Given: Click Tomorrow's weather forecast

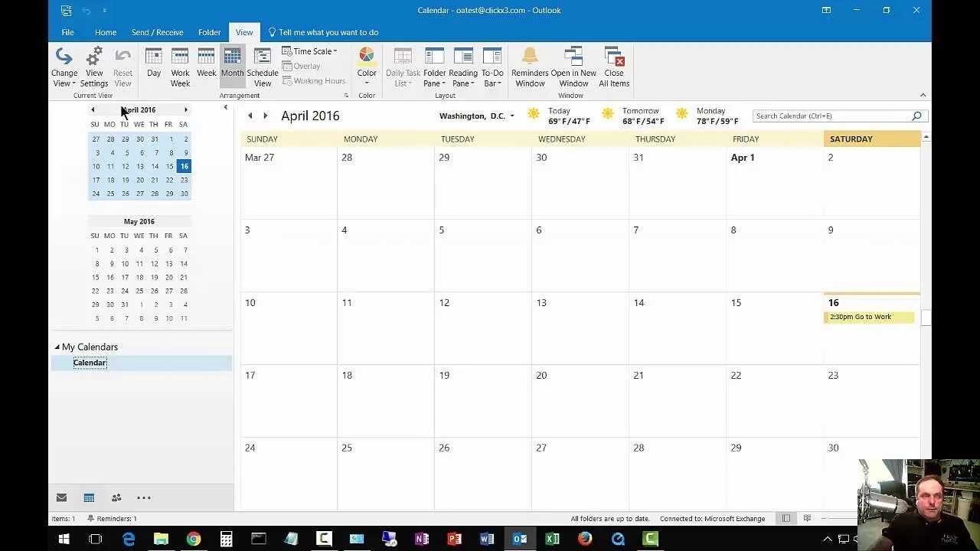Looking at the screenshot, I should click(635, 116).
